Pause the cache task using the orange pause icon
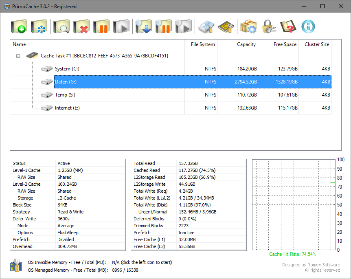Screen dimensions: 351x279 101,26
